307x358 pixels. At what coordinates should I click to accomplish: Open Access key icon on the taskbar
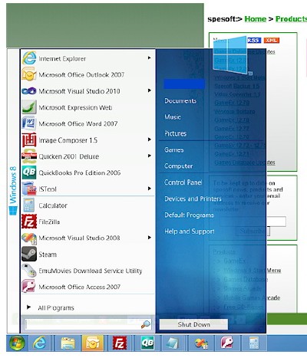point(226,343)
